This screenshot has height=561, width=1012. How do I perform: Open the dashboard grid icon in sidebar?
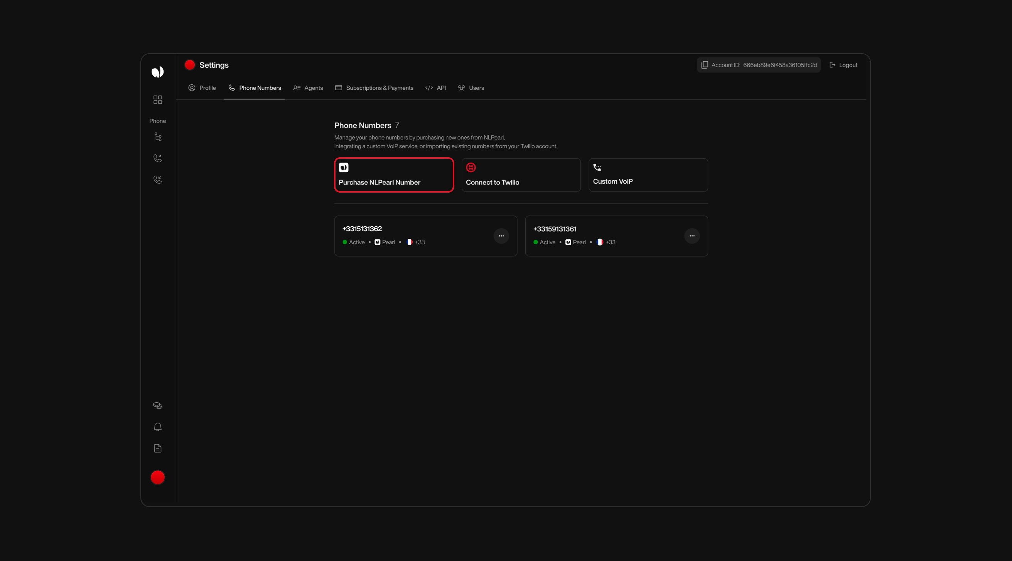[x=157, y=100]
